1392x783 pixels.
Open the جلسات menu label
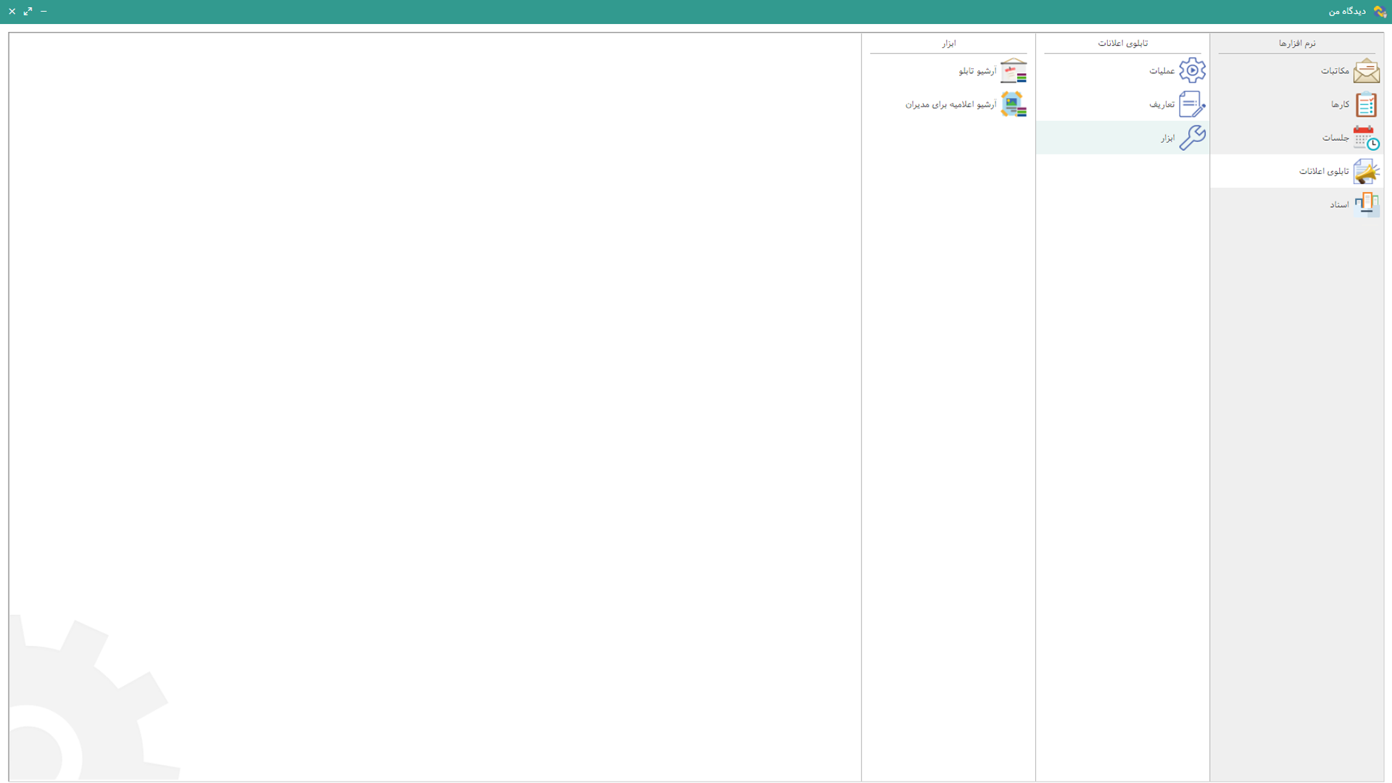pos(1335,138)
